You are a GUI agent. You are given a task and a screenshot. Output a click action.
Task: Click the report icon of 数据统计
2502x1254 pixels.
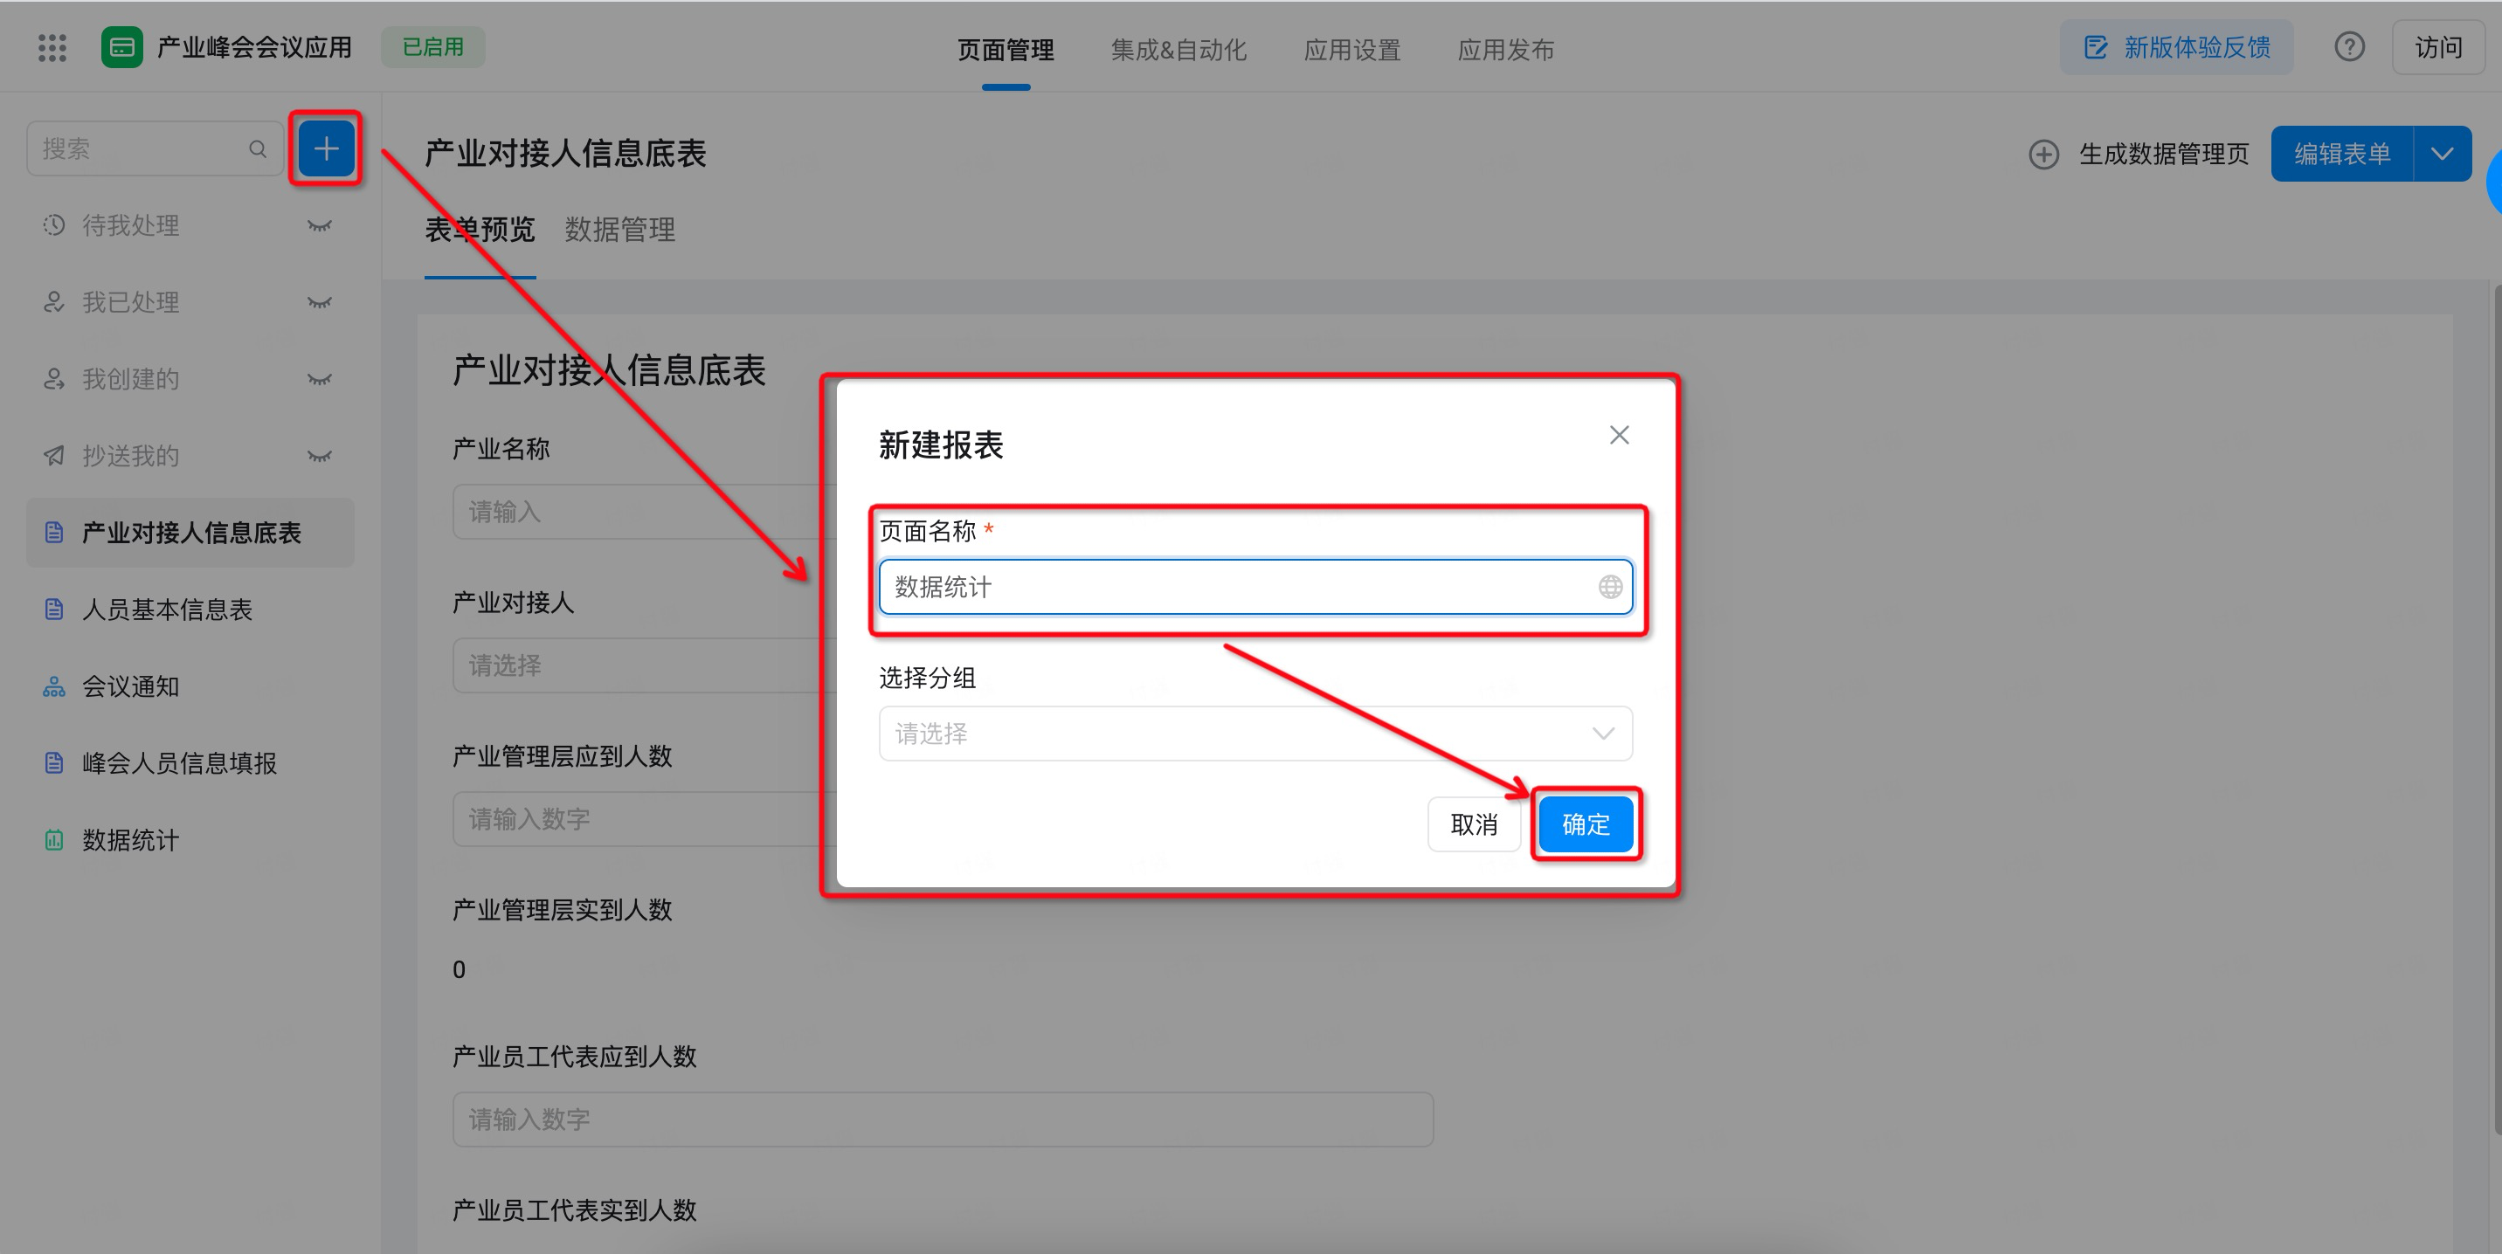point(54,839)
